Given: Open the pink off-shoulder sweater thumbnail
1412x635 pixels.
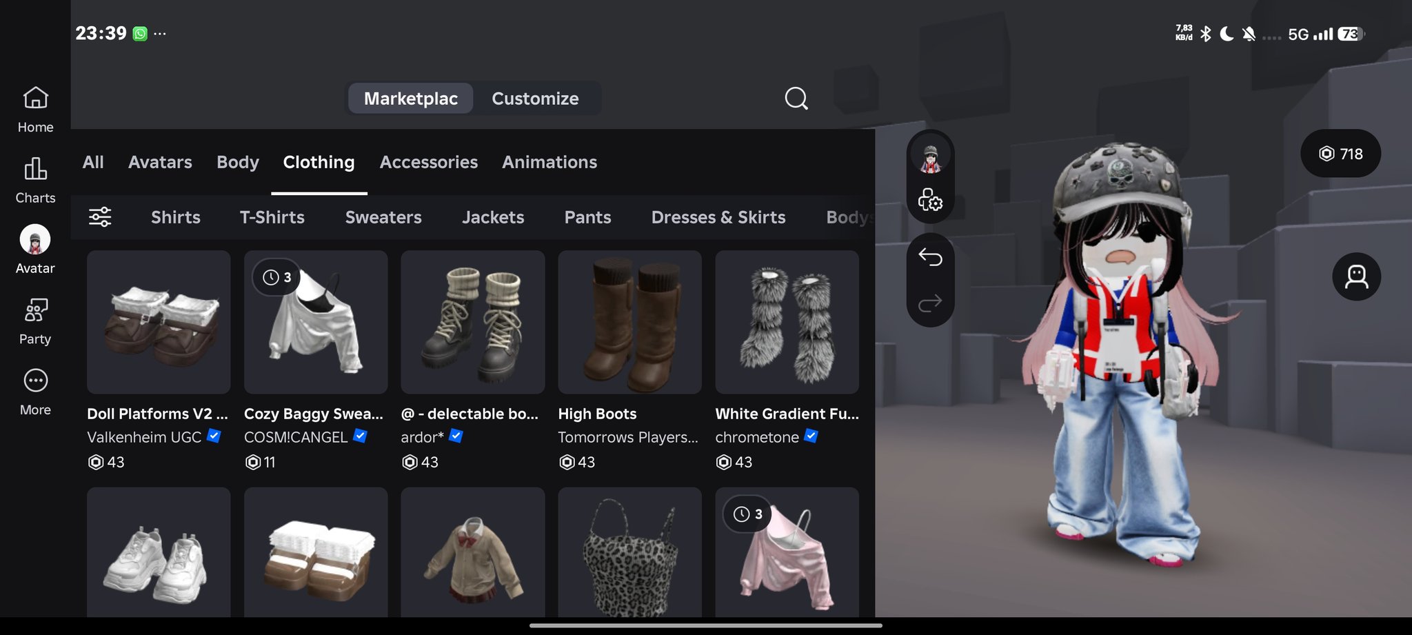Looking at the screenshot, I should [787, 552].
